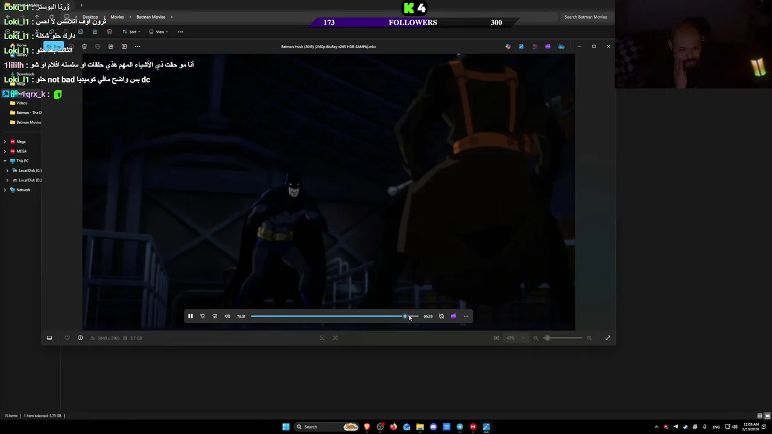Click the zoom out magnifier icon

pyautogui.click(x=536, y=338)
